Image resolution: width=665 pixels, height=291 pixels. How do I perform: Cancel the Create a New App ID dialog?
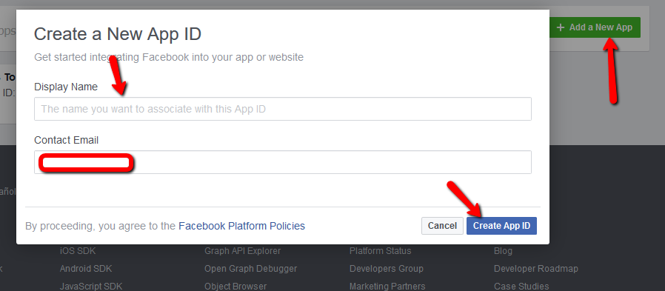coord(442,226)
